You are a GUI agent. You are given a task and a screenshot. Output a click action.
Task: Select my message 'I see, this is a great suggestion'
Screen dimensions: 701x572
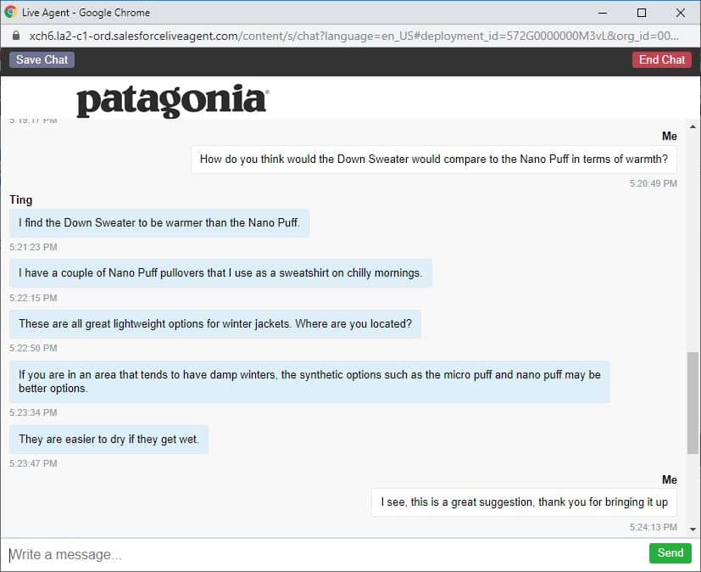tap(524, 502)
